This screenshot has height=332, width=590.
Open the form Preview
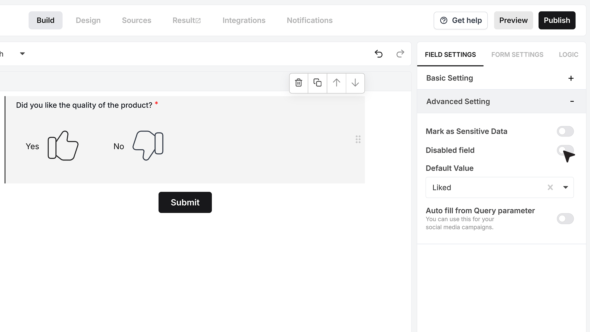[513, 20]
